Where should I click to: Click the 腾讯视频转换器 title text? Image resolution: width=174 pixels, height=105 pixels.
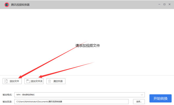click(x=20, y=5)
